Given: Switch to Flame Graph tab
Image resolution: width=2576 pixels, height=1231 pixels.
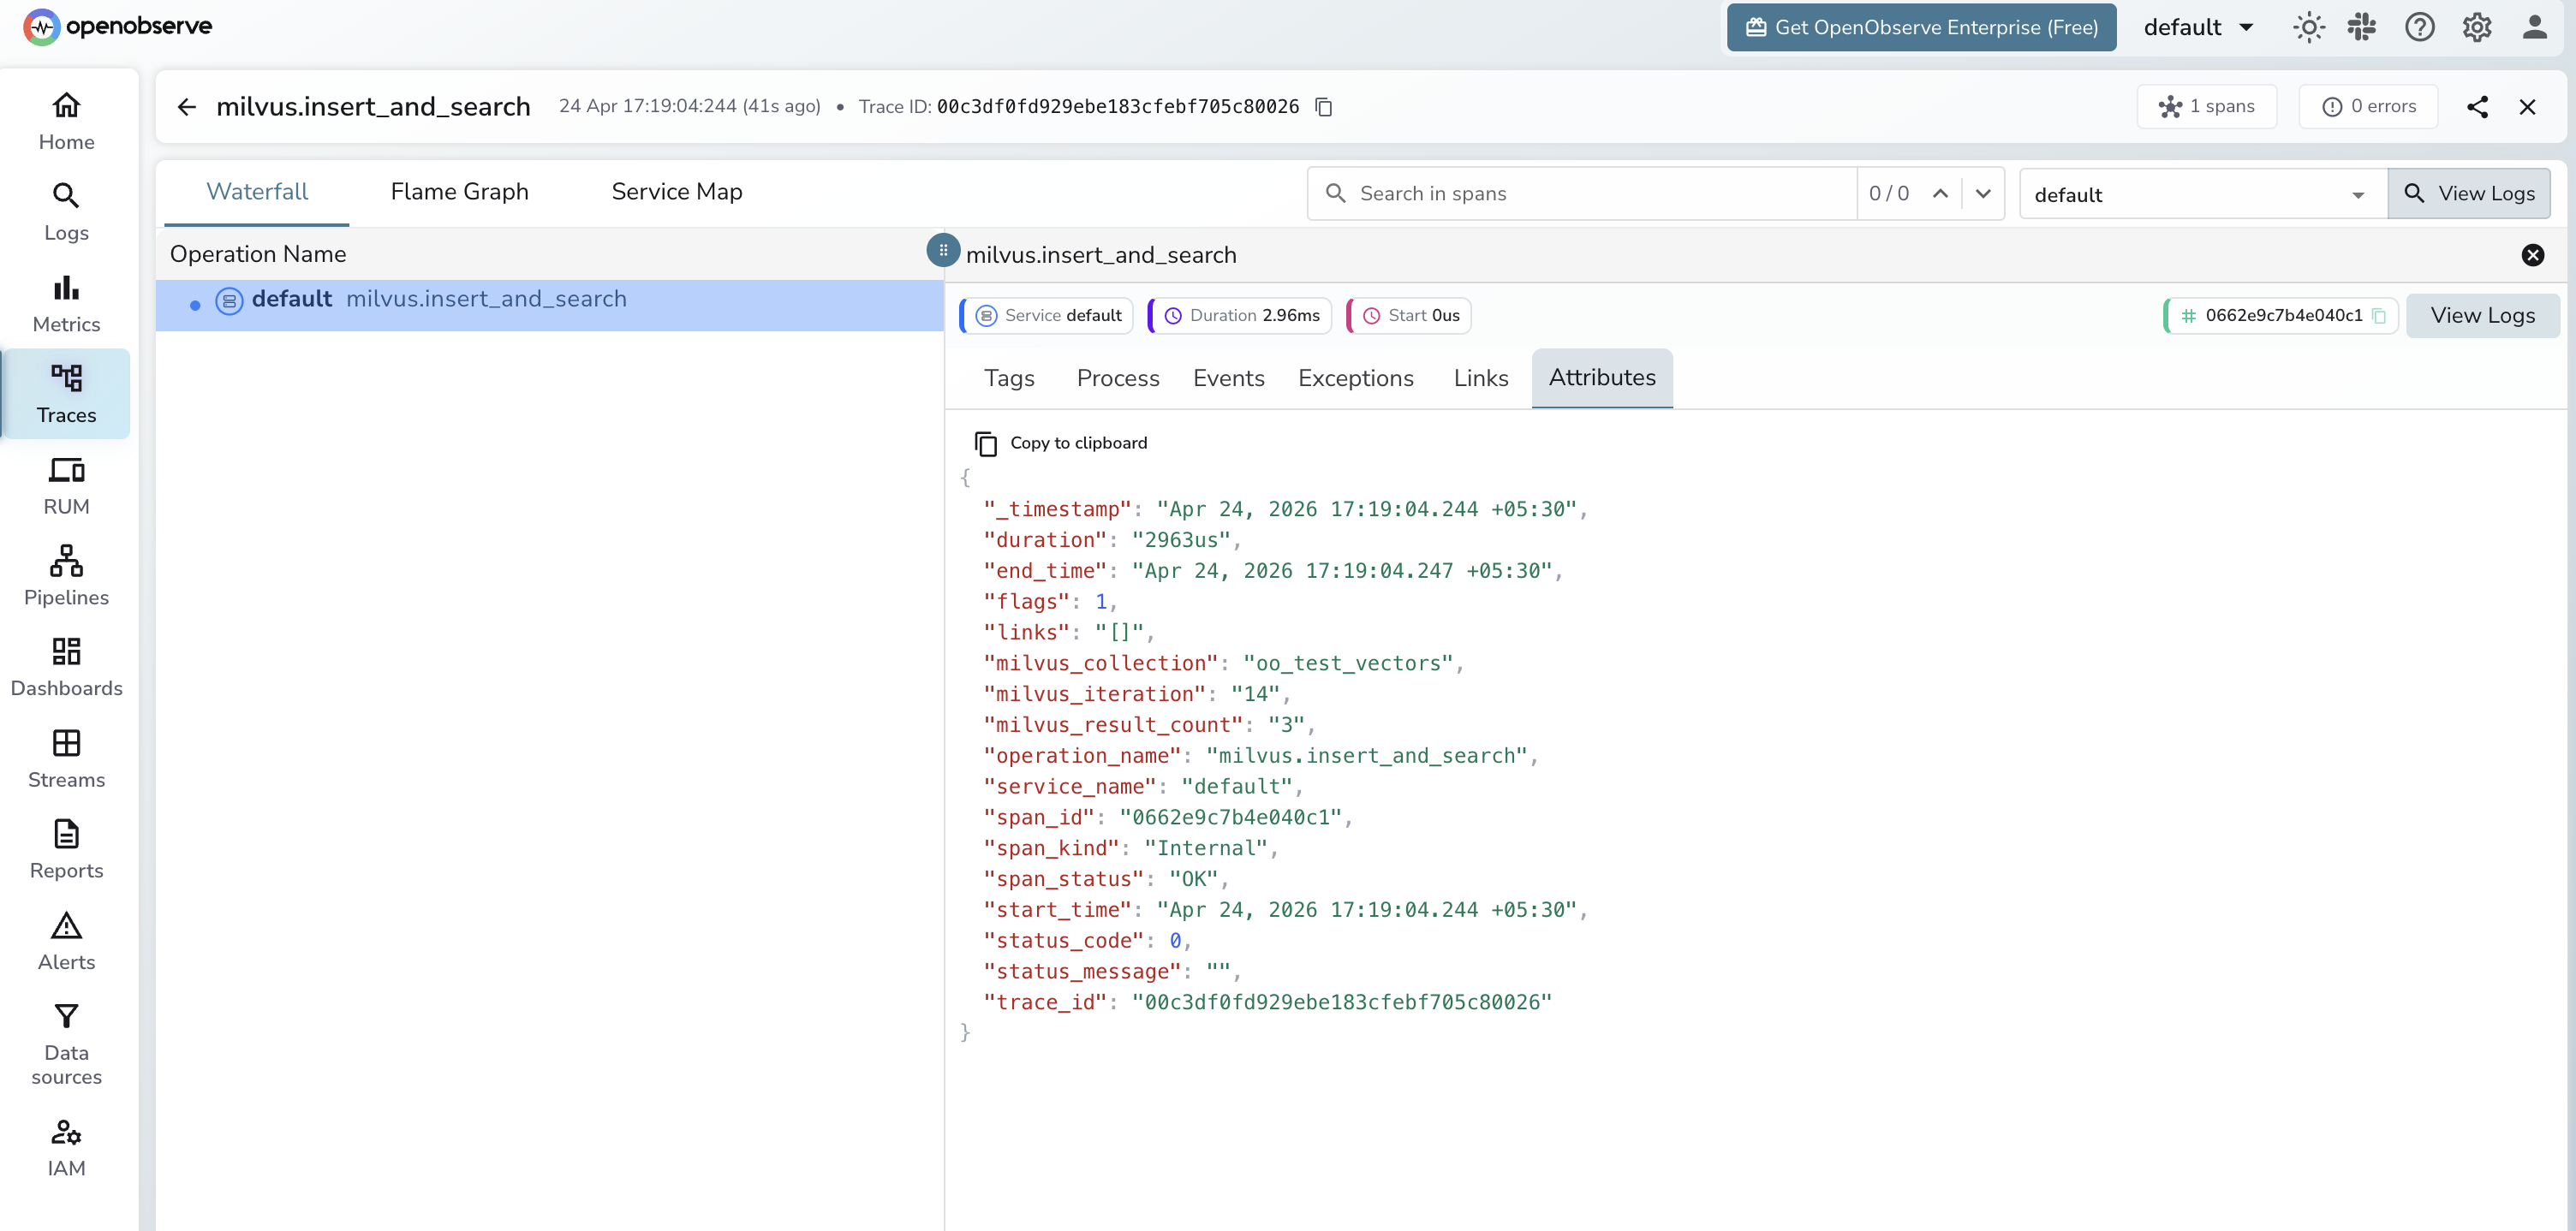Looking at the screenshot, I should [x=459, y=192].
